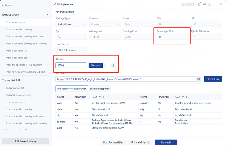Collapse the Extract proxy section
Screen dimensions: 226x147
[x=47, y=15]
